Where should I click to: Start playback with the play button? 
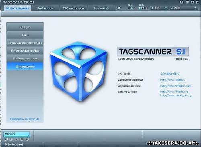[16, 139]
